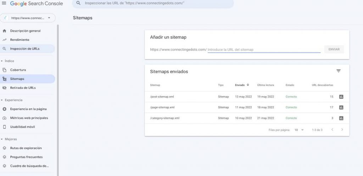The height and width of the screenshot is (176, 363).
Task: Click the search magnifier icon in top bar
Action: tap(79, 4)
